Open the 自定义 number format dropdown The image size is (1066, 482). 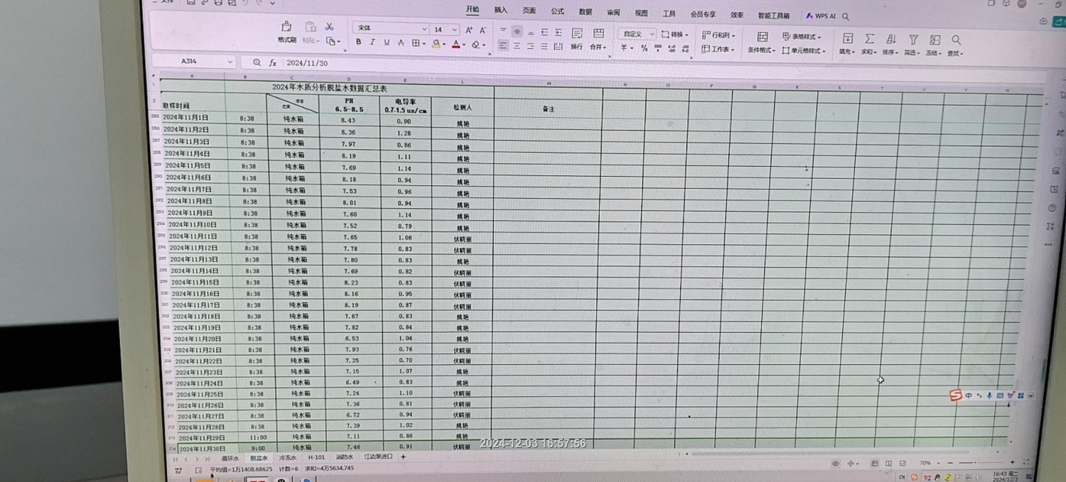pyautogui.click(x=636, y=34)
